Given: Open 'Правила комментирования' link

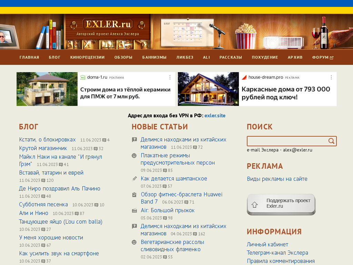Looking at the screenshot, I should point(281,261).
